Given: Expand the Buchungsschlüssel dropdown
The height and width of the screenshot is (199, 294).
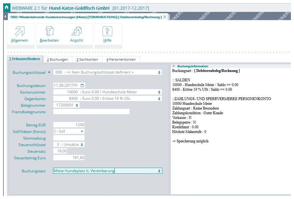Looking at the screenshot, I should 159,72.
